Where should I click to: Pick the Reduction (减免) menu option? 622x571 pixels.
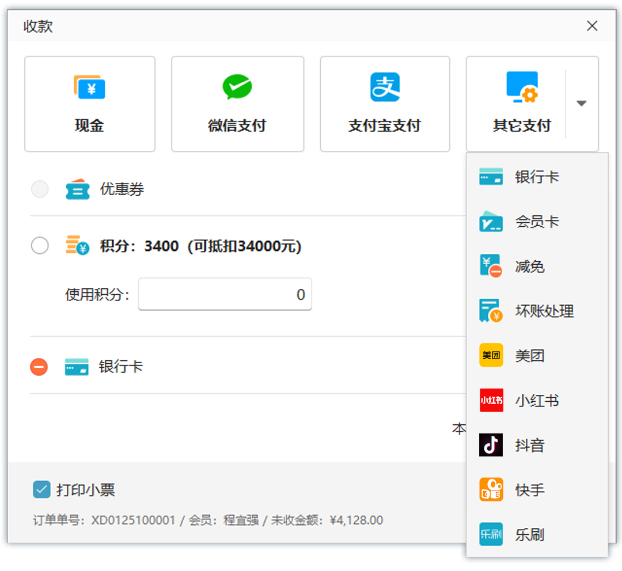(x=529, y=267)
